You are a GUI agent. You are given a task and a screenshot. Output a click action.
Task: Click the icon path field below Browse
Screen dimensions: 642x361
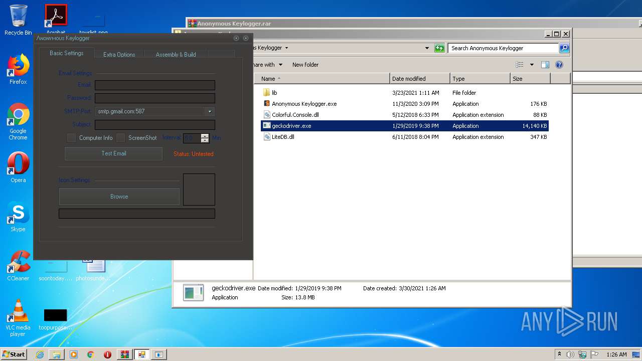[x=137, y=214]
